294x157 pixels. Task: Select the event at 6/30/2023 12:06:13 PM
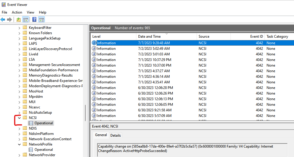pyautogui.click(x=192, y=99)
